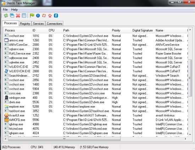
Task: Click the Razer Game Booster name cell
Action: coord(168,53)
